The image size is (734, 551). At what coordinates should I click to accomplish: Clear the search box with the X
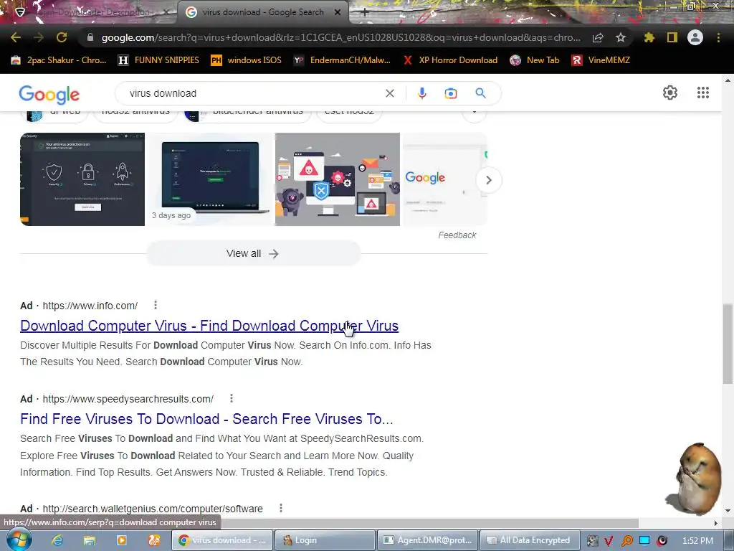click(389, 93)
